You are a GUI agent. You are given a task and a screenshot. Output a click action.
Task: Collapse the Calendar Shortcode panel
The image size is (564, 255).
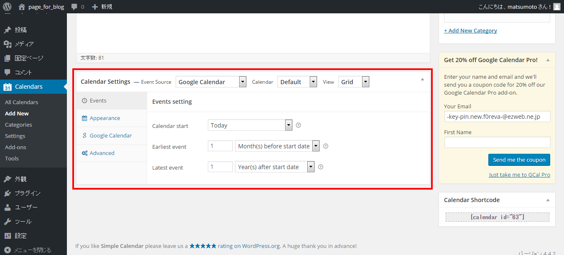pos(548,200)
